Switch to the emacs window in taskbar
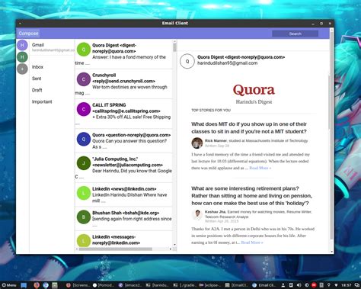Screen dimensions: 361x289 [130, 285]
